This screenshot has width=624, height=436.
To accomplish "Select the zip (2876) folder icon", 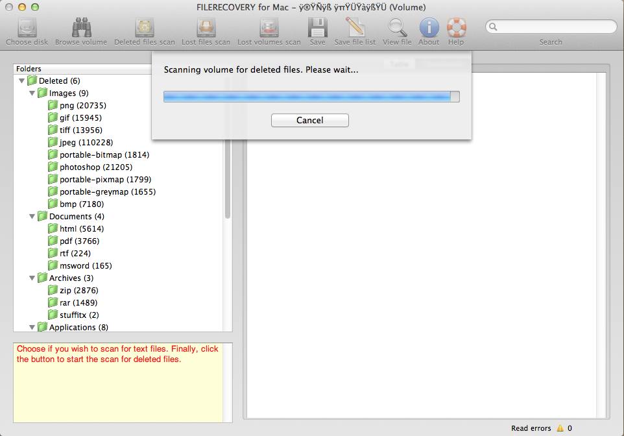I will pyautogui.click(x=53, y=290).
